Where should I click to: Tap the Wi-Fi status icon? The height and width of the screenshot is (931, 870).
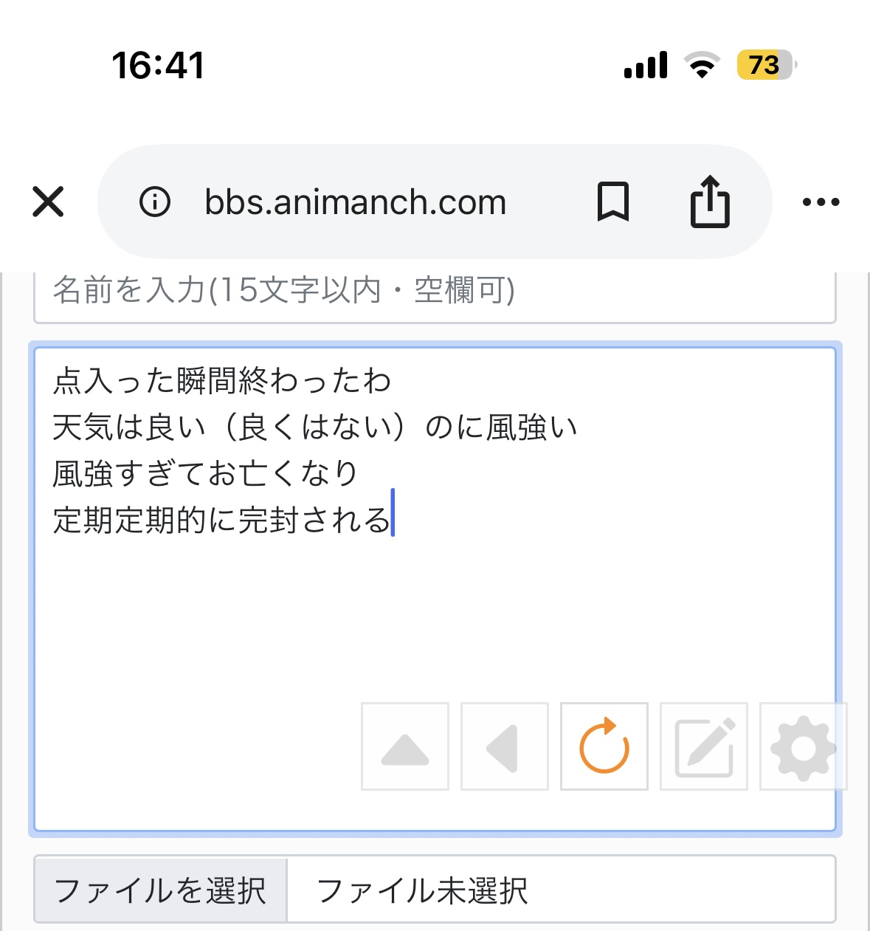pyautogui.click(x=702, y=65)
